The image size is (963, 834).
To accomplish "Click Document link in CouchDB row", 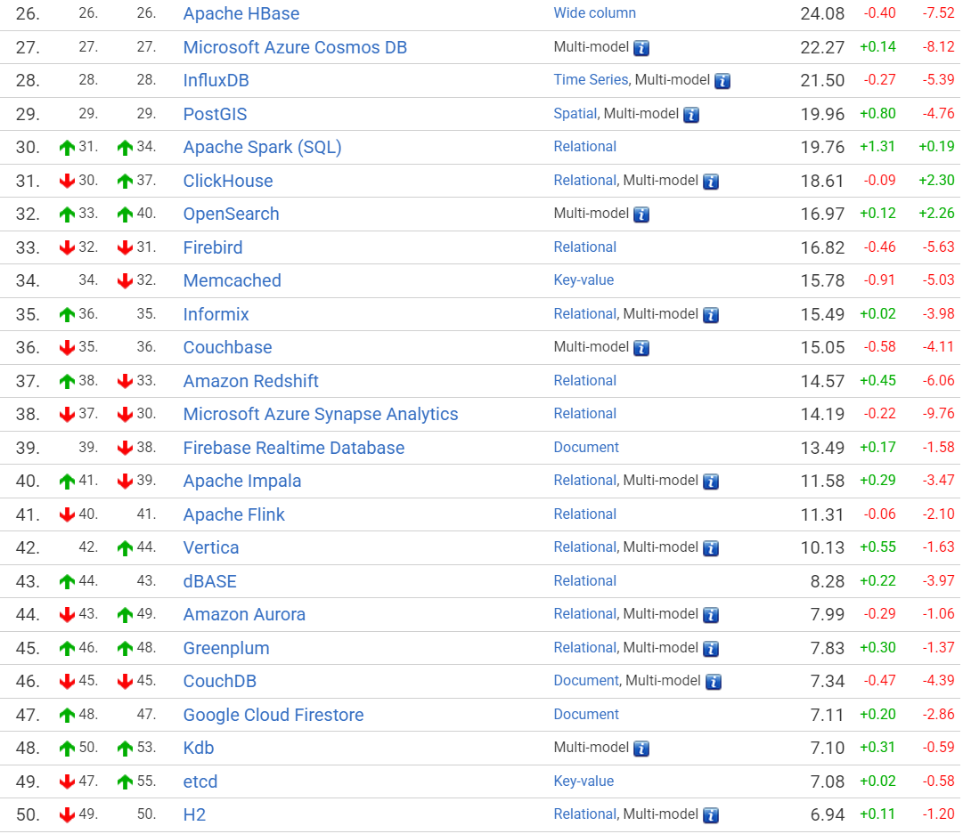I will tap(586, 681).
